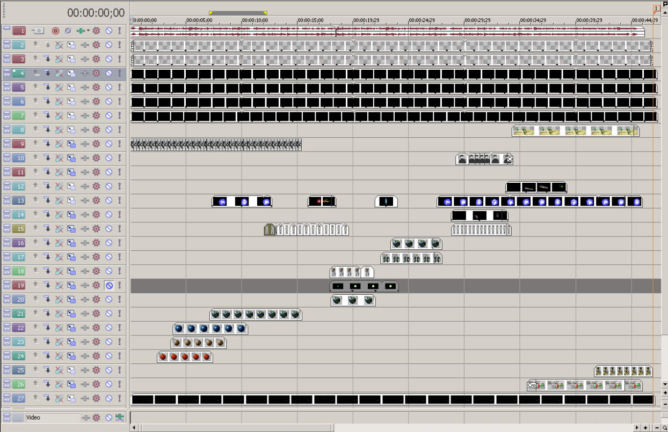The image size is (668, 432).
Task: Unmute the muted track 19
Action: point(108,285)
